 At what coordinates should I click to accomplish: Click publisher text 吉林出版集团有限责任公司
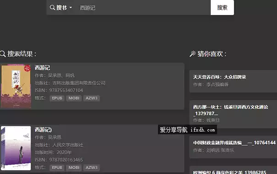pos(79,83)
